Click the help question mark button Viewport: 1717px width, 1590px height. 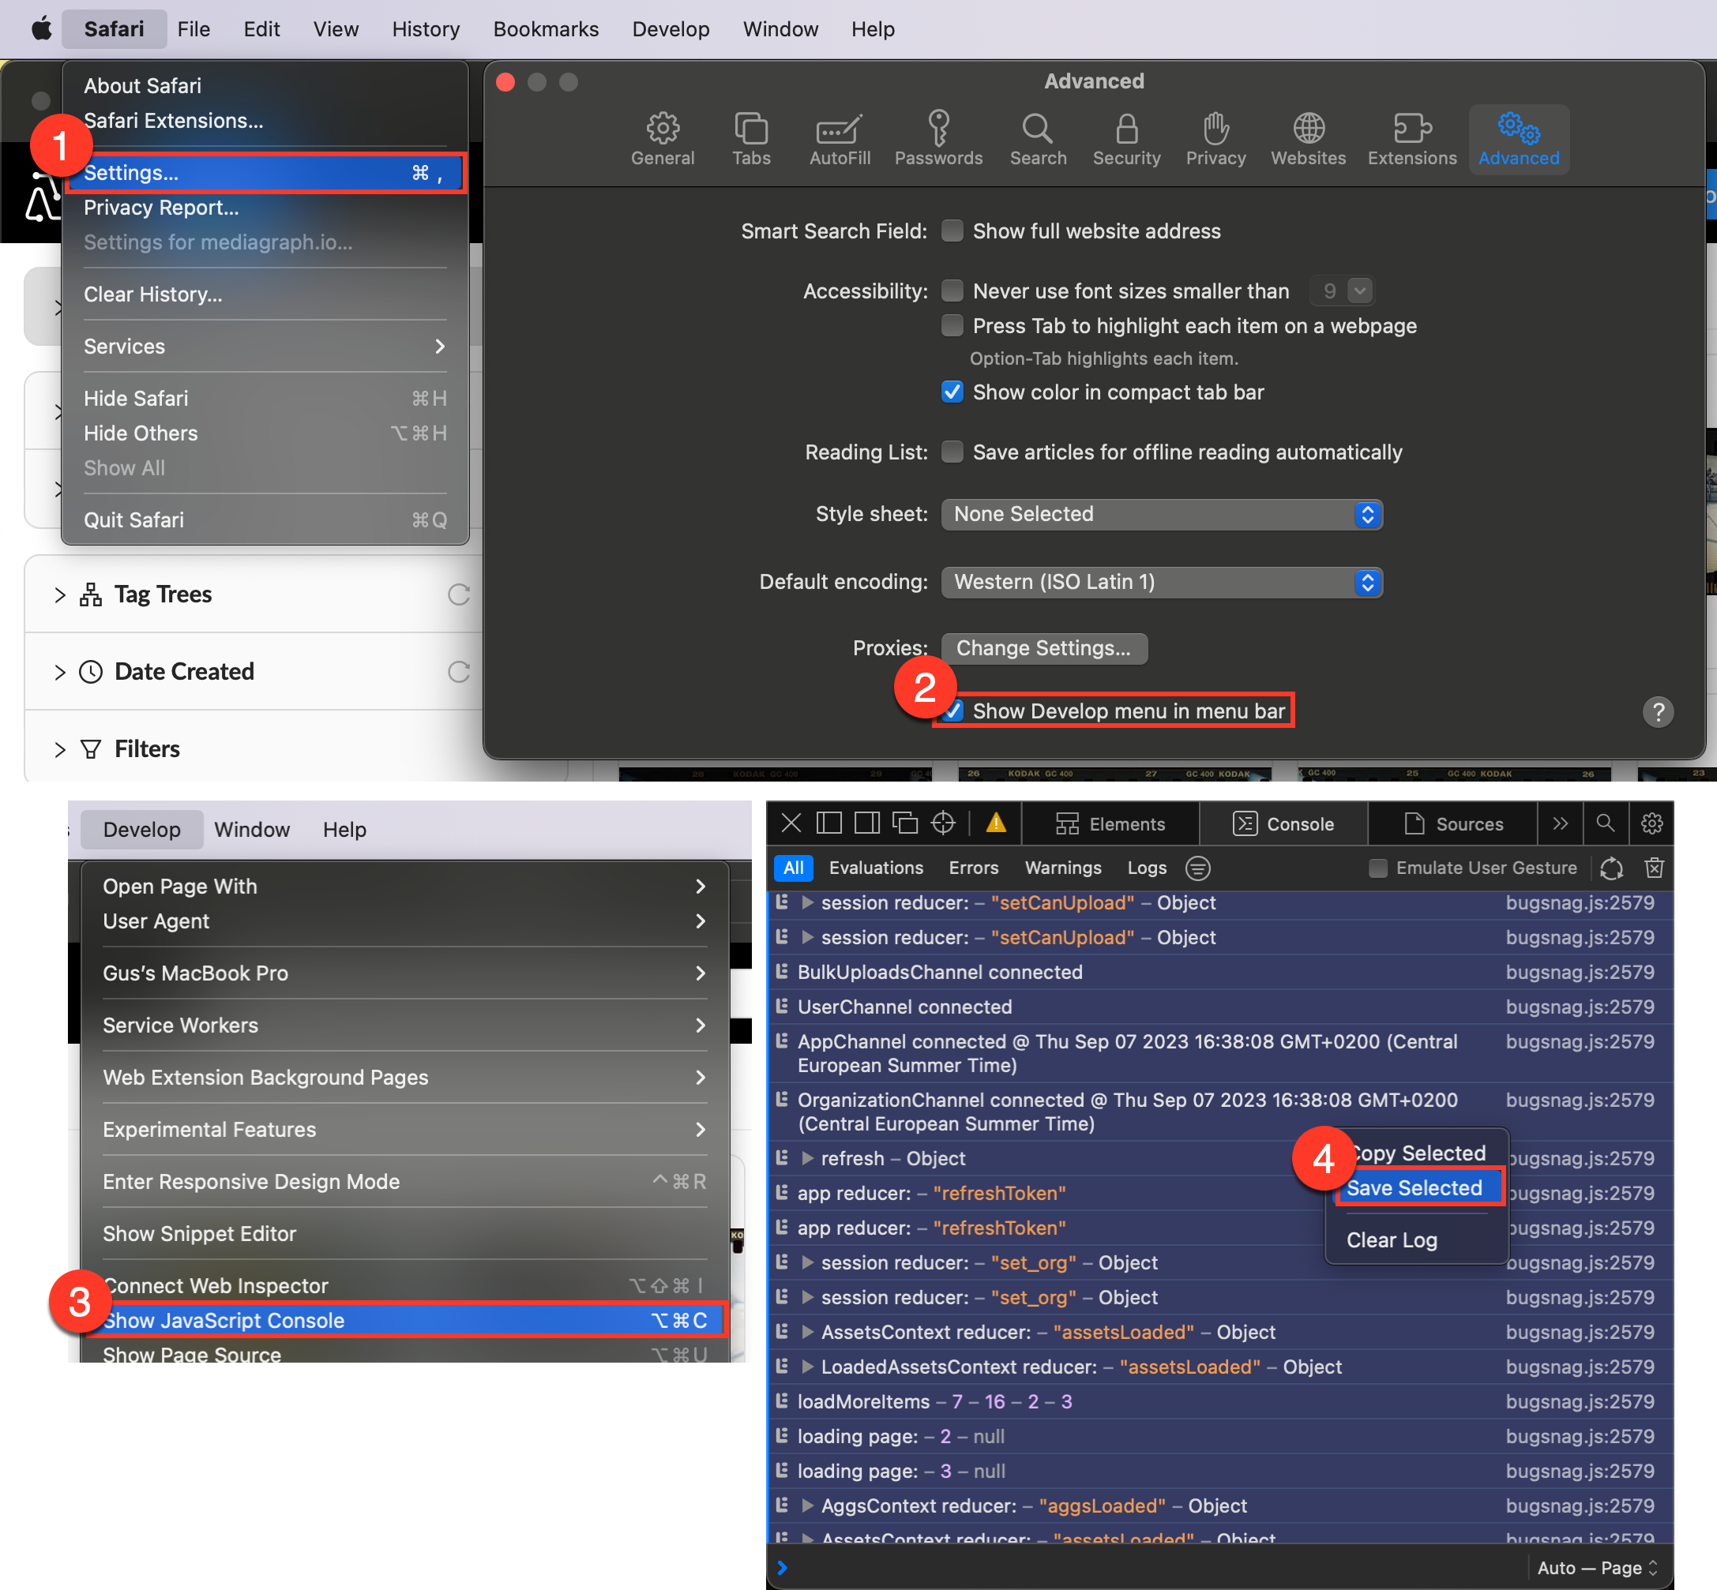click(x=1657, y=711)
